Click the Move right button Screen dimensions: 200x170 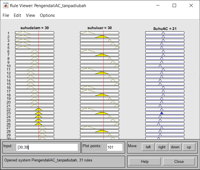tap(162, 147)
